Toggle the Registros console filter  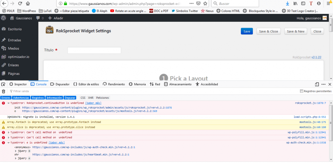[38, 98]
